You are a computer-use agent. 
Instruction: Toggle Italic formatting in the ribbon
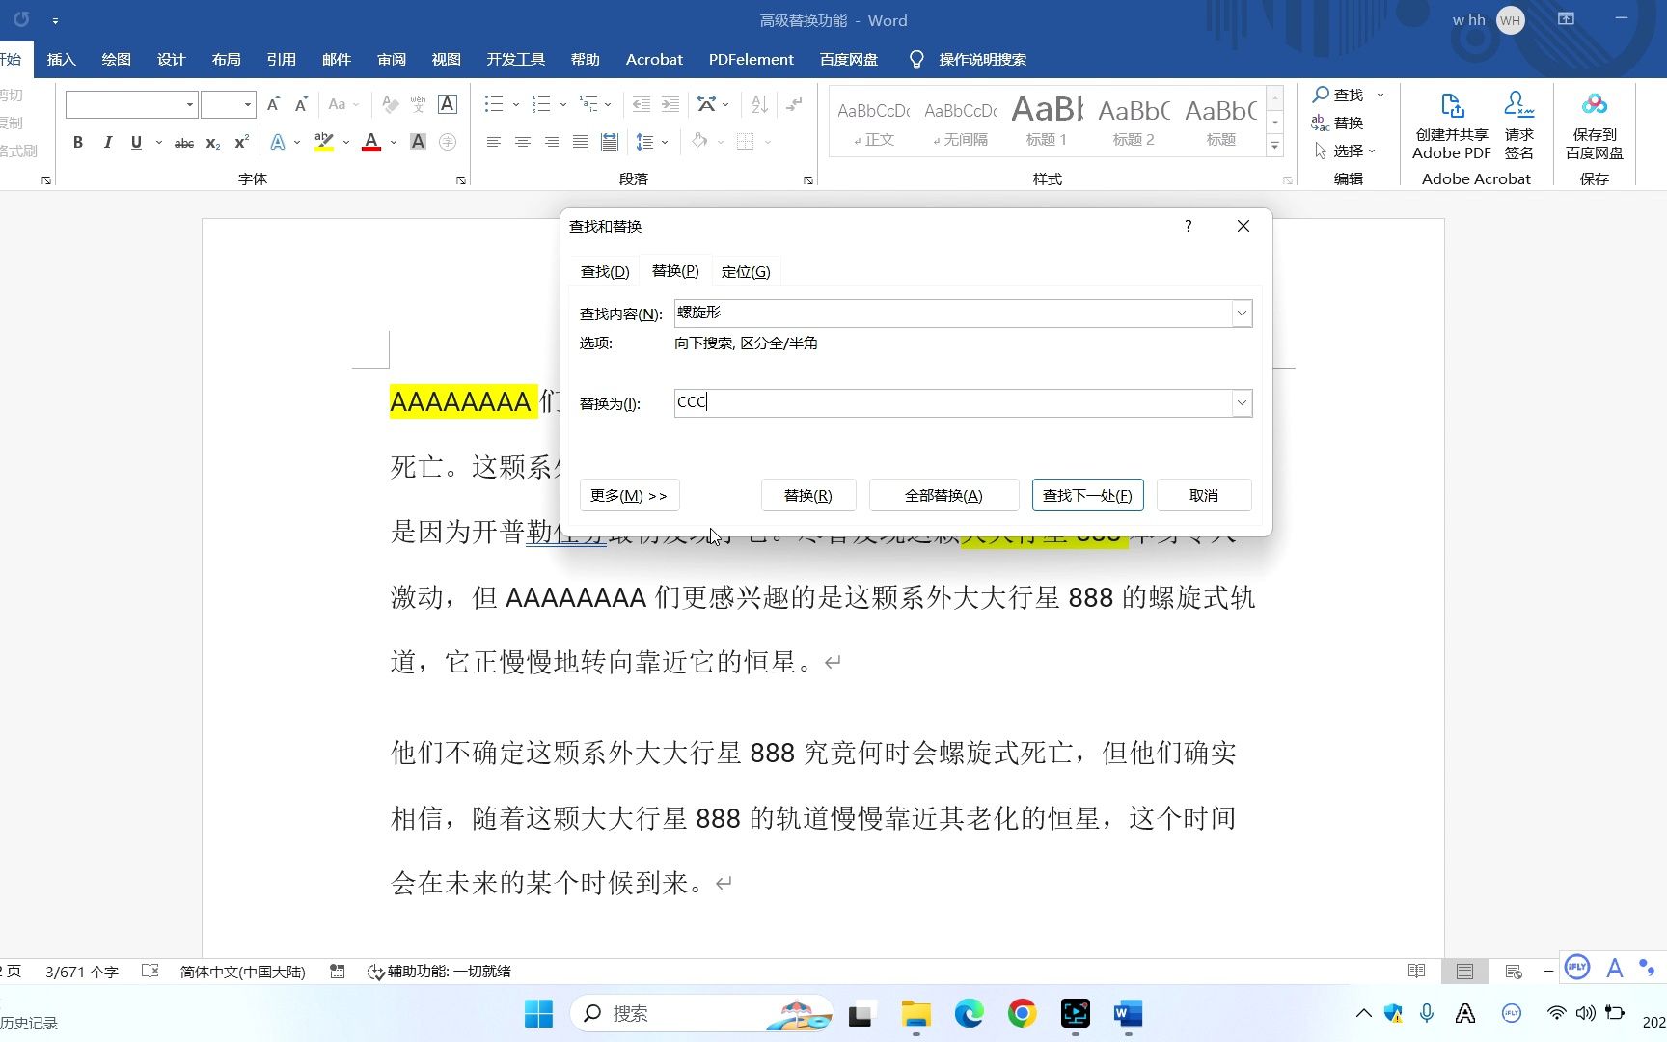(x=107, y=143)
